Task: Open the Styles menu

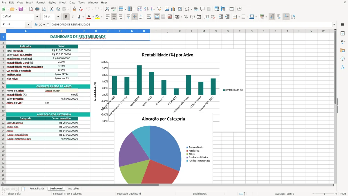Action: coord(52,2)
